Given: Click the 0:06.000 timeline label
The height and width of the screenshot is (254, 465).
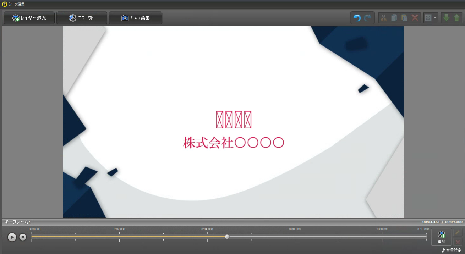Looking at the screenshot, I should 295,229.
